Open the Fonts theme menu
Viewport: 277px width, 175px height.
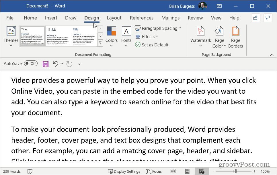(x=126, y=36)
